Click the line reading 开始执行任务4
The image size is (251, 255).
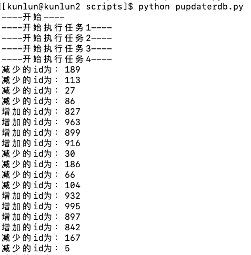point(57,59)
